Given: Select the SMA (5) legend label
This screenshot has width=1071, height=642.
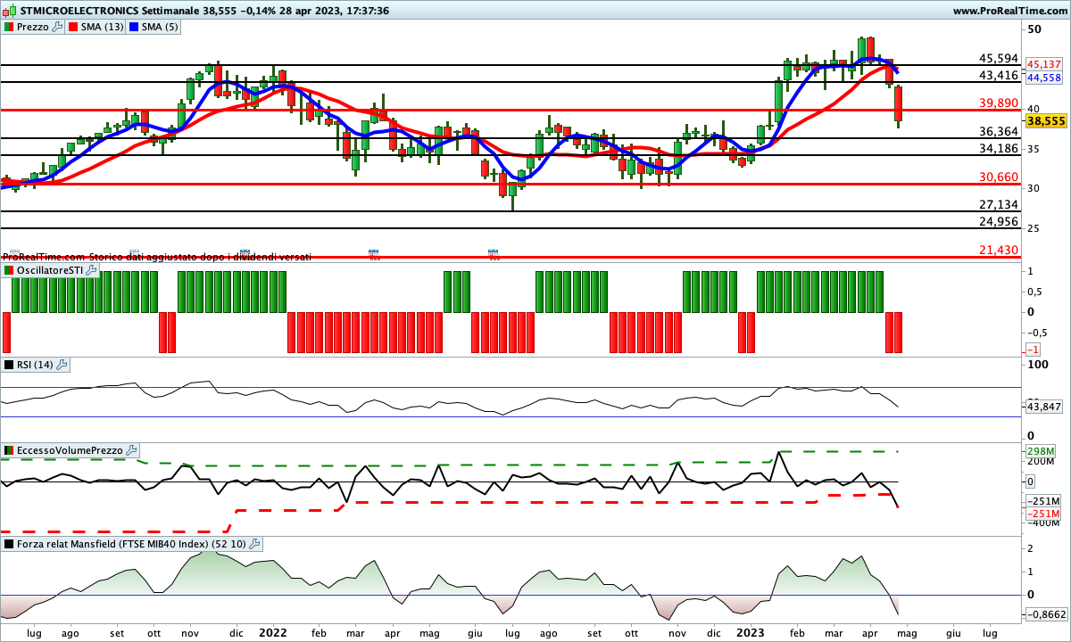Looking at the screenshot, I should (161, 27).
